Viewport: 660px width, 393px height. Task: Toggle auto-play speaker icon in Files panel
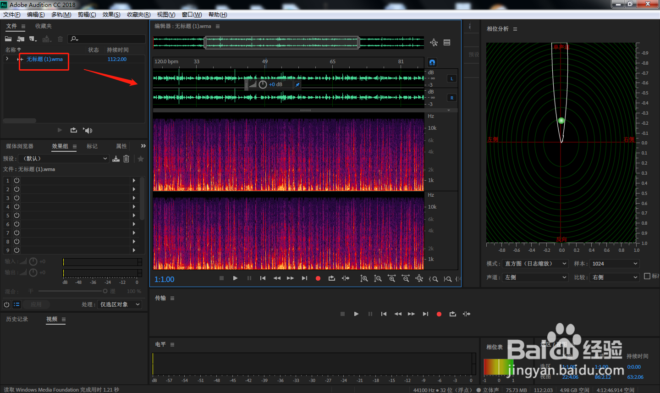[x=88, y=130]
